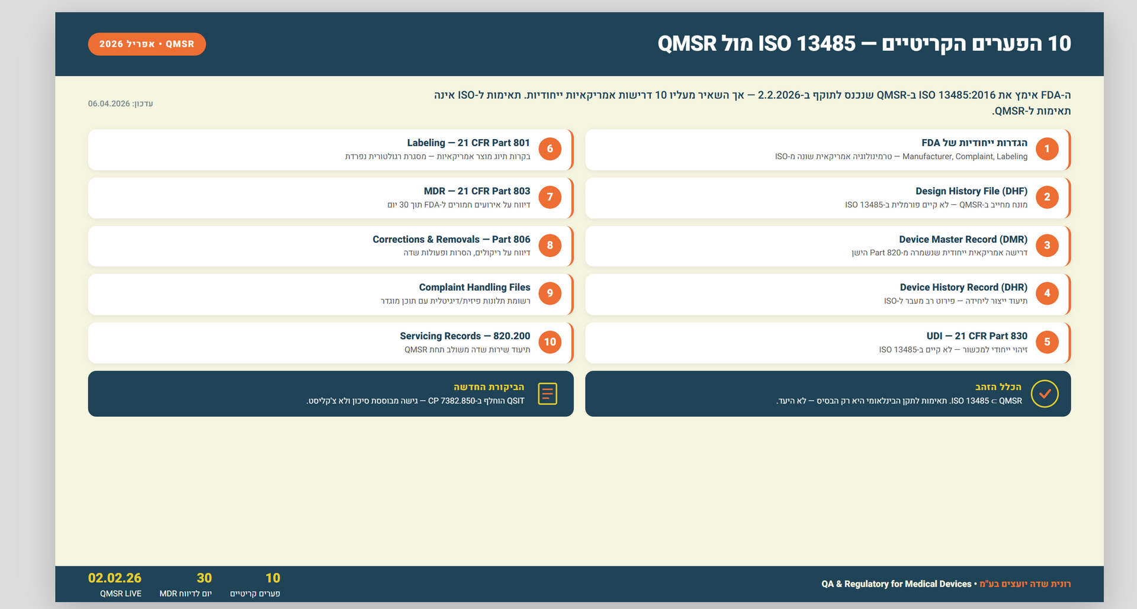Click the number 4 badge on Device History Record
Screen dimensions: 1137x609
[x=1047, y=294]
